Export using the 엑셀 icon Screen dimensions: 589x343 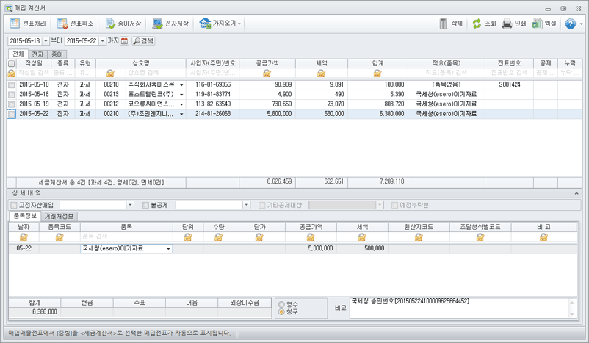click(x=538, y=24)
